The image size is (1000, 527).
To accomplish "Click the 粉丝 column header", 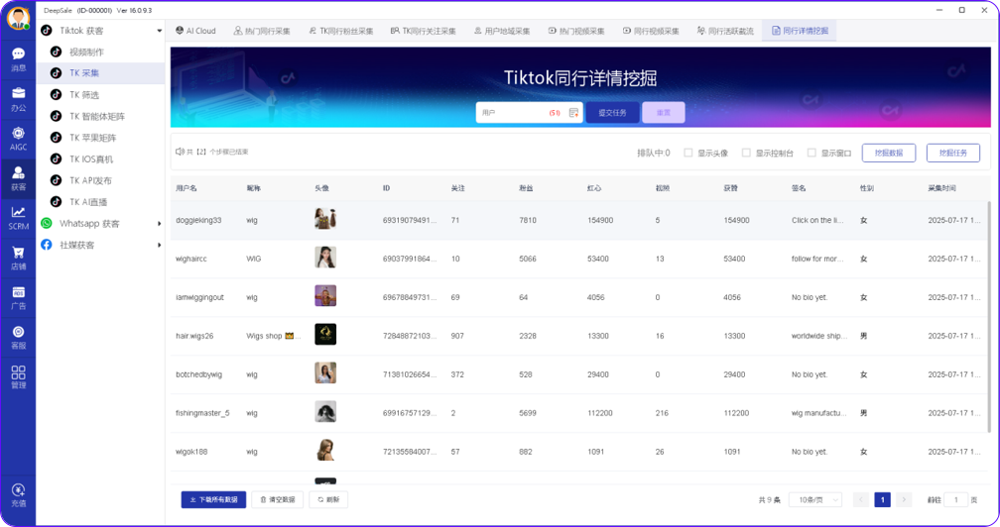I will pyautogui.click(x=526, y=188).
